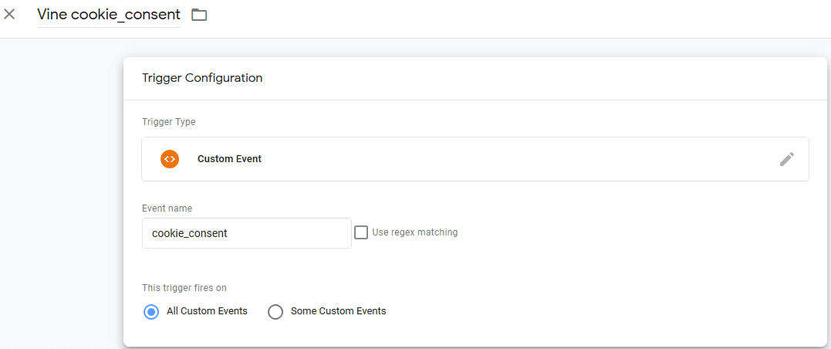This screenshot has width=831, height=349.
Task: Click the 'Event name' field label
Action: click(167, 208)
